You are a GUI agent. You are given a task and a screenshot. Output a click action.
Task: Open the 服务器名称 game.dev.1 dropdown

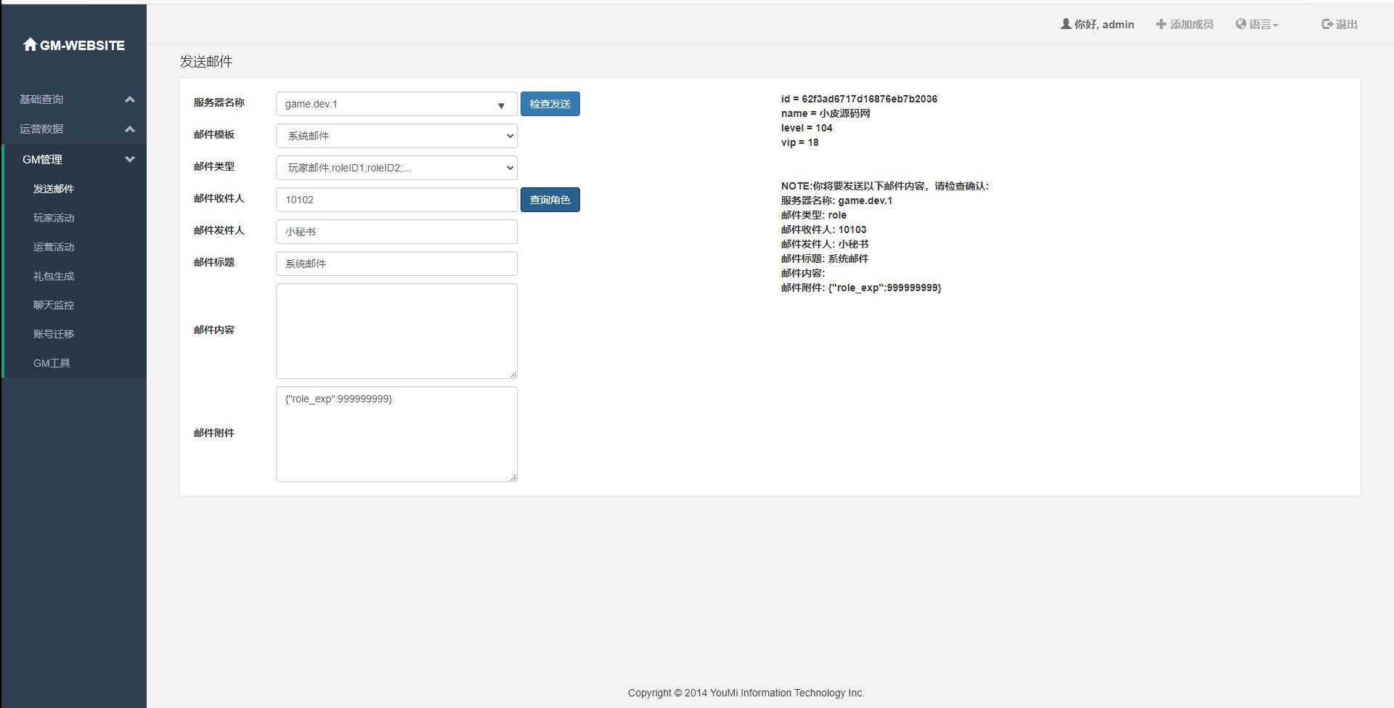click(396, 104)
